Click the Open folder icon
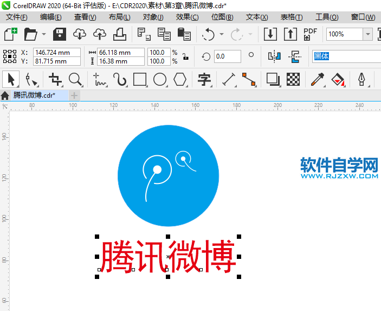Viewport: 381px width, 311px height. point(30,34)
